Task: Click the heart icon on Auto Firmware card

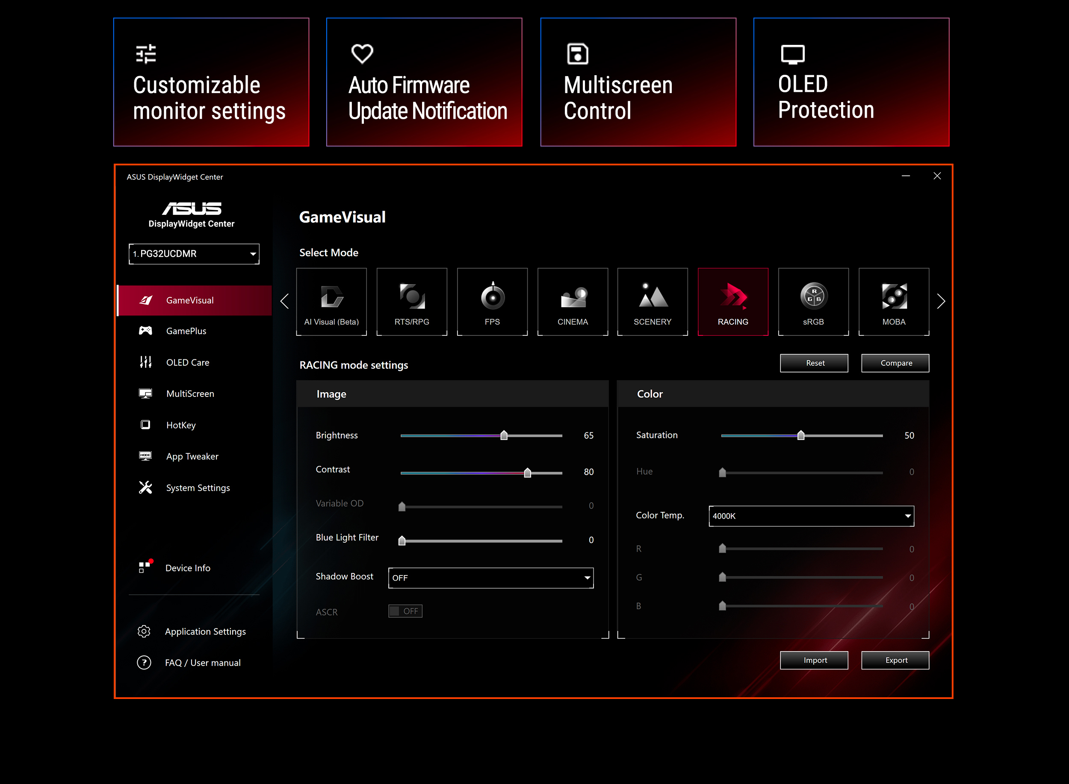Action: point(362,54)
